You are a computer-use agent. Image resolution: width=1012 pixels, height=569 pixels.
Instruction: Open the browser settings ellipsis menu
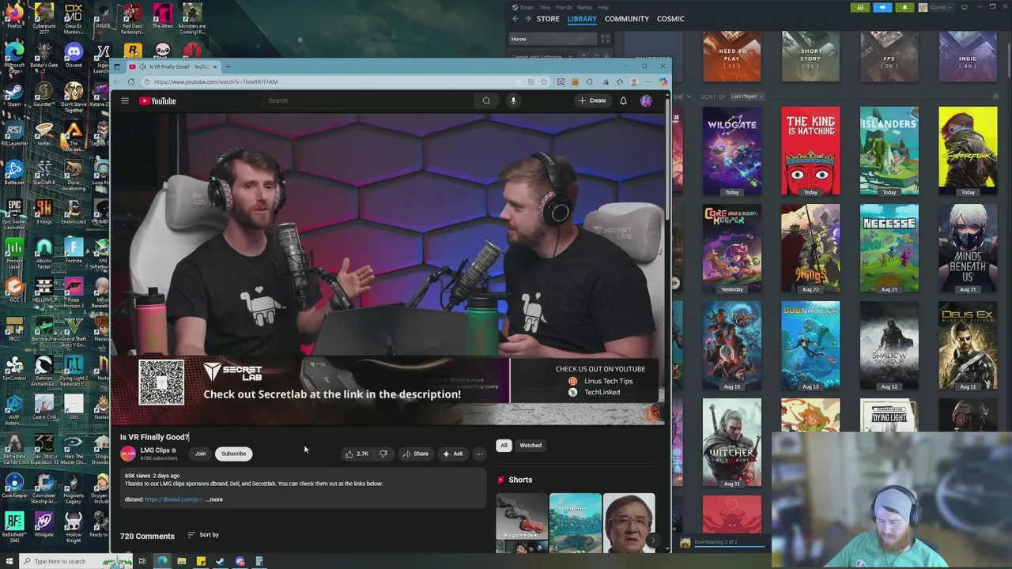click(x=648, y=81)
